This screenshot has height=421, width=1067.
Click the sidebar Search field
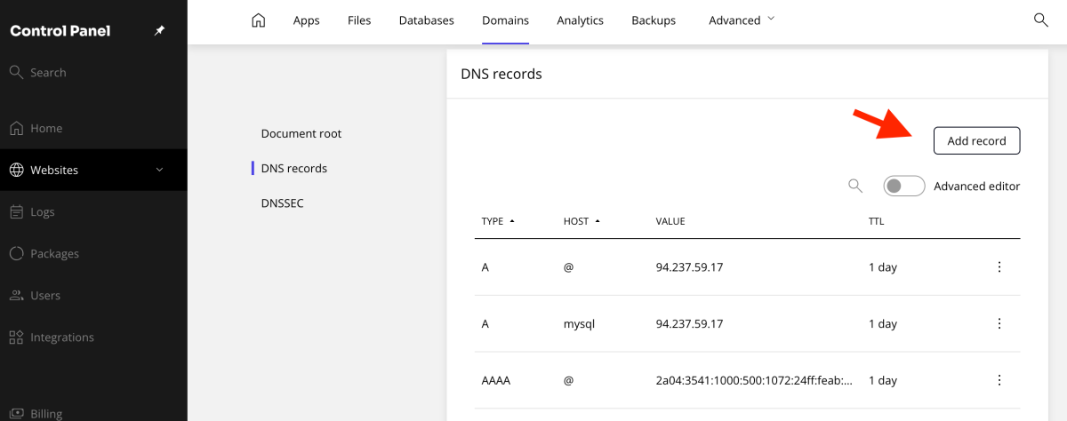(48, 73)
